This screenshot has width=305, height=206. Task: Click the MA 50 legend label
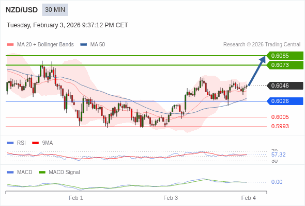[x=98, y=45]
